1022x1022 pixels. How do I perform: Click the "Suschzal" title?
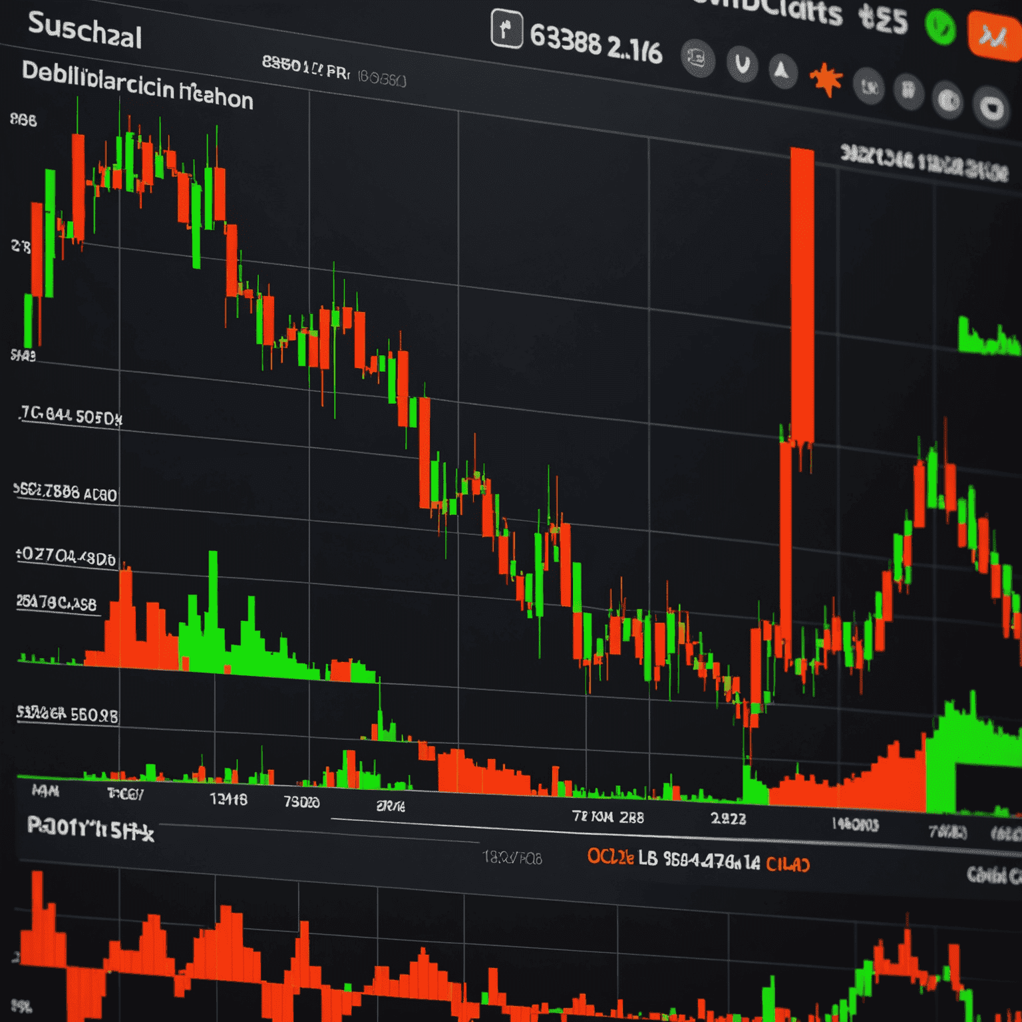85,31
